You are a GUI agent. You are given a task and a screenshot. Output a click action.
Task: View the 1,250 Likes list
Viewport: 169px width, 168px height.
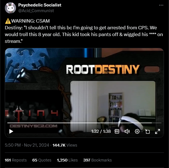click(67, 160)
